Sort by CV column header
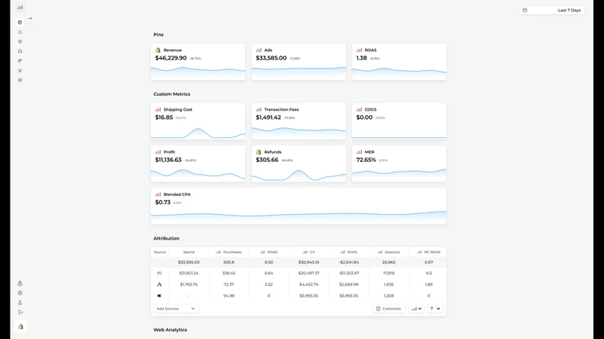Viewport: 604px width, 339px height. [x=309, y=252]
